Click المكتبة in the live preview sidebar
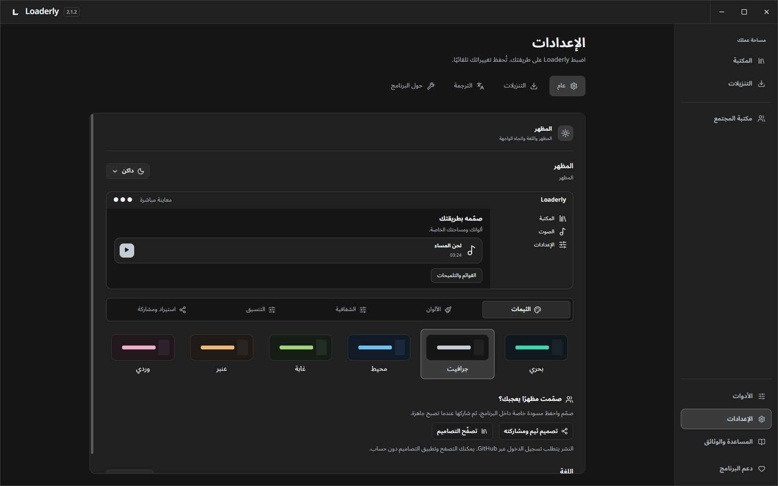 (552, 219)
